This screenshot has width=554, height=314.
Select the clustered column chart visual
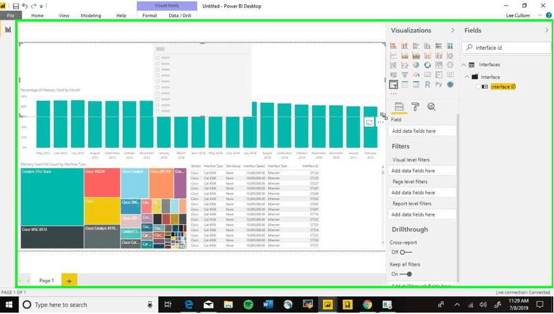coord(427,46)
